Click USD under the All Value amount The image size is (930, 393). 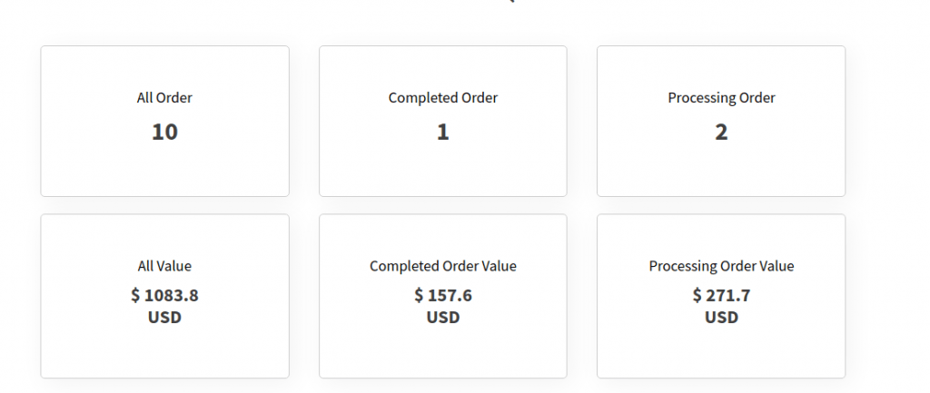[x=164, y=318]
